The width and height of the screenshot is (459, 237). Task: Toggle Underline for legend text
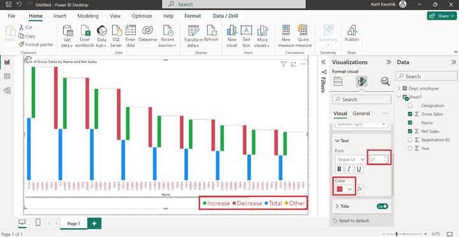point(358,169)
